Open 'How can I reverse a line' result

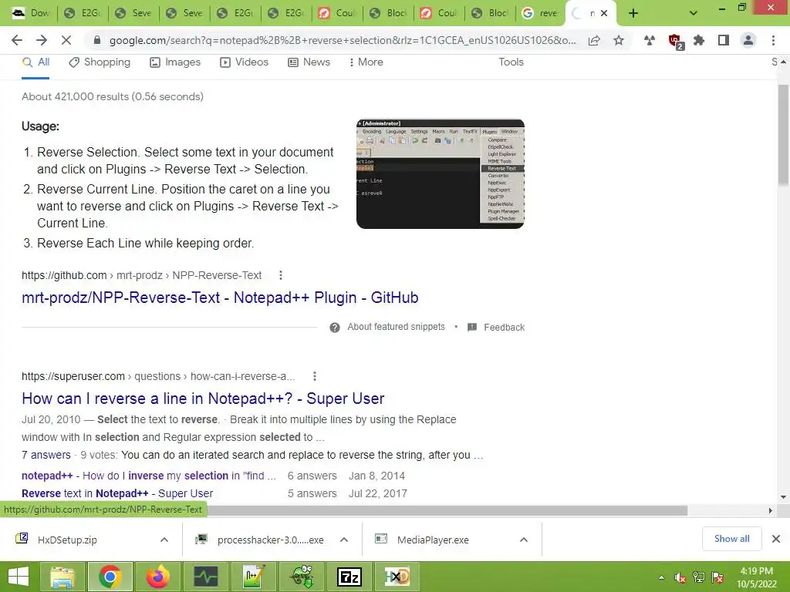(203, 399)
